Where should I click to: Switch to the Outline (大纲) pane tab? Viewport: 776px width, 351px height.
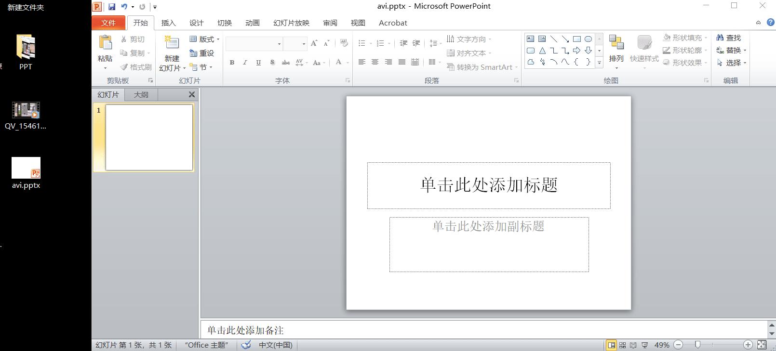[x=141, y=95]
